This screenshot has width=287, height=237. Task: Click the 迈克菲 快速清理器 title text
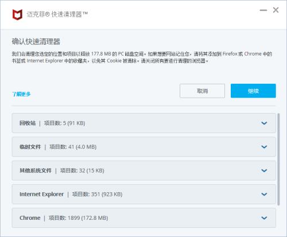(x=57, y=14)
